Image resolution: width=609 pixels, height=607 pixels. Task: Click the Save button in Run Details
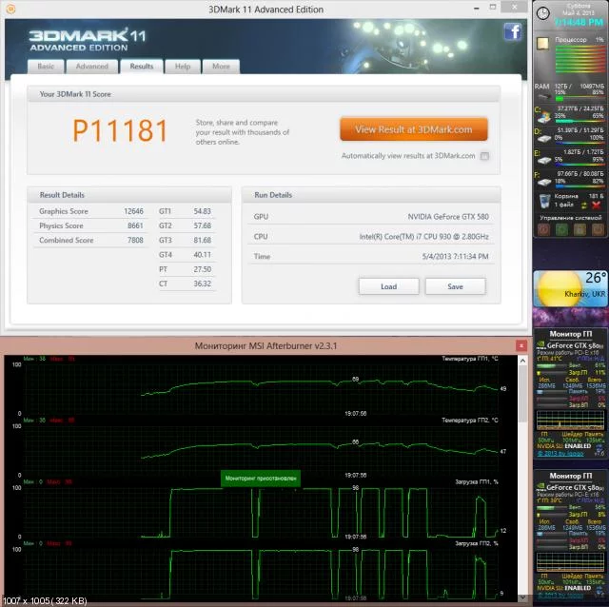[x=455, y=286]
